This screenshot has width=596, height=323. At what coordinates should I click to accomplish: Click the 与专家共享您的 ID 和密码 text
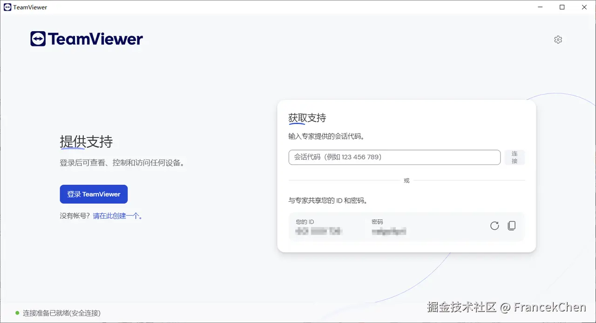point(328,201)
